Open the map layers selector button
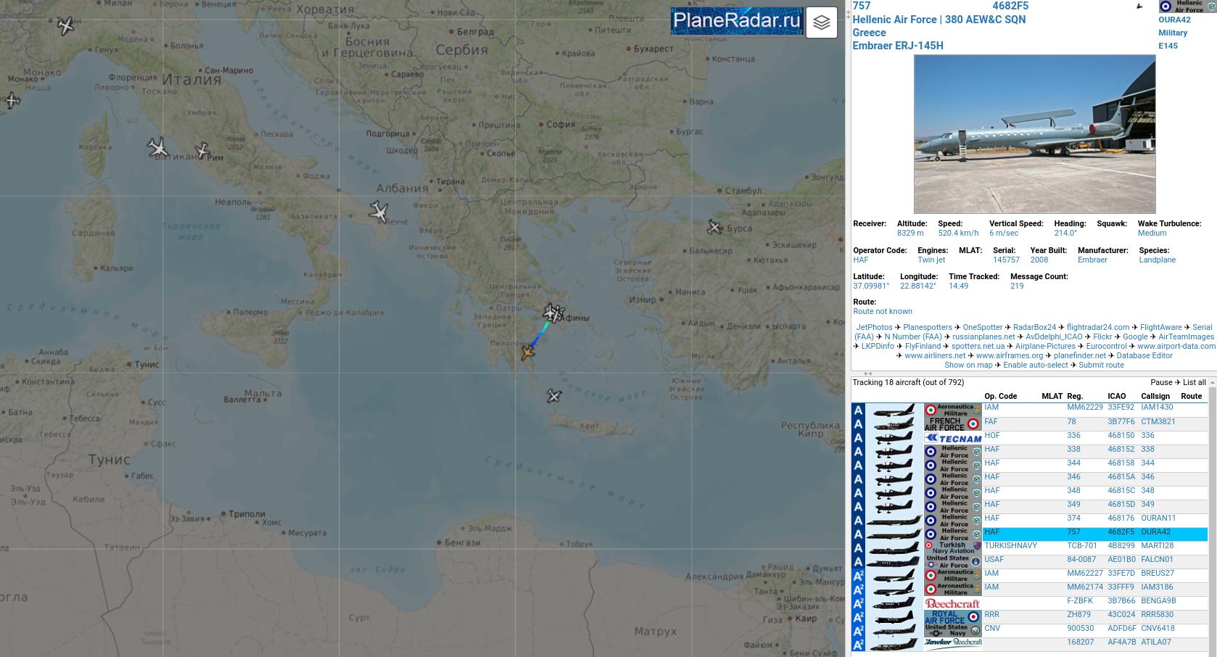This screenshot has width=1217, height=657. [821, 22]
